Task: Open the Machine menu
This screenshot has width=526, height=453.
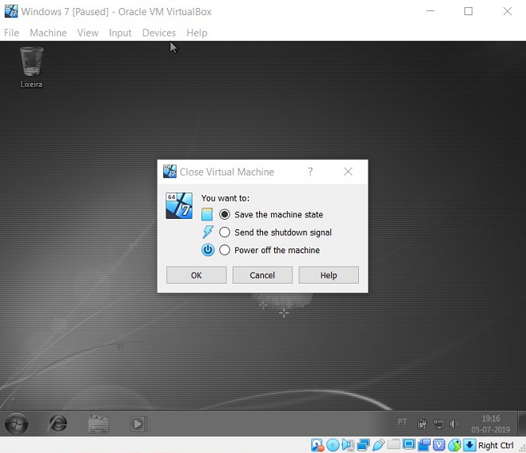Action: [48, 33]
